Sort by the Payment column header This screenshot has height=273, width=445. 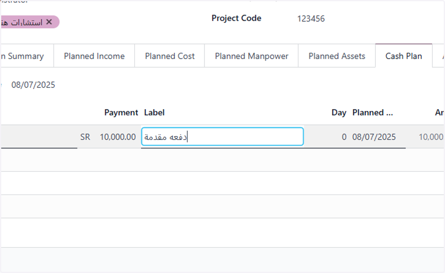[121, 112]
